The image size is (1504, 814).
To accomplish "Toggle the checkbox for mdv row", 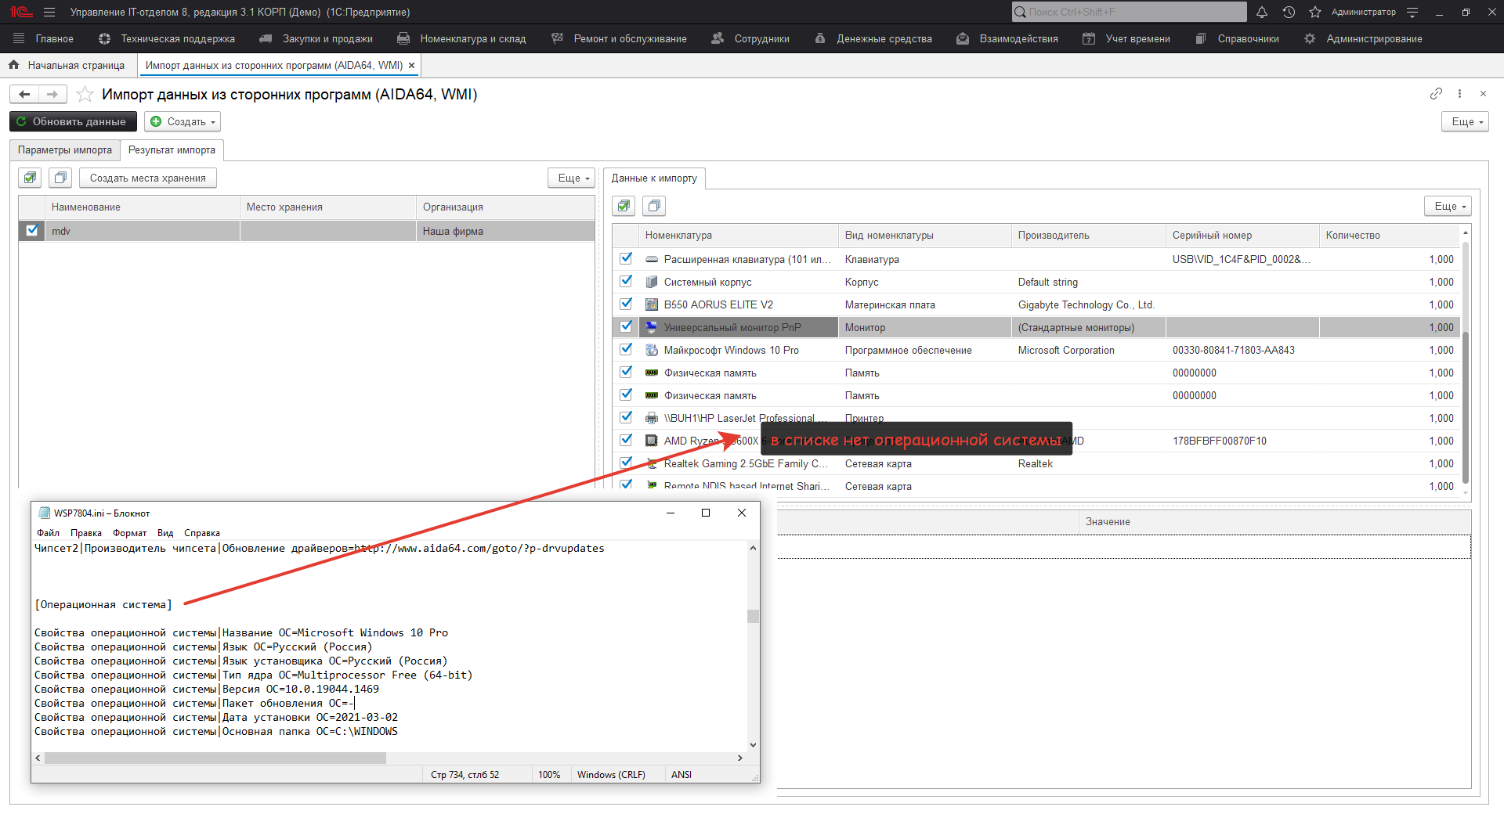I will pos(32,231).
